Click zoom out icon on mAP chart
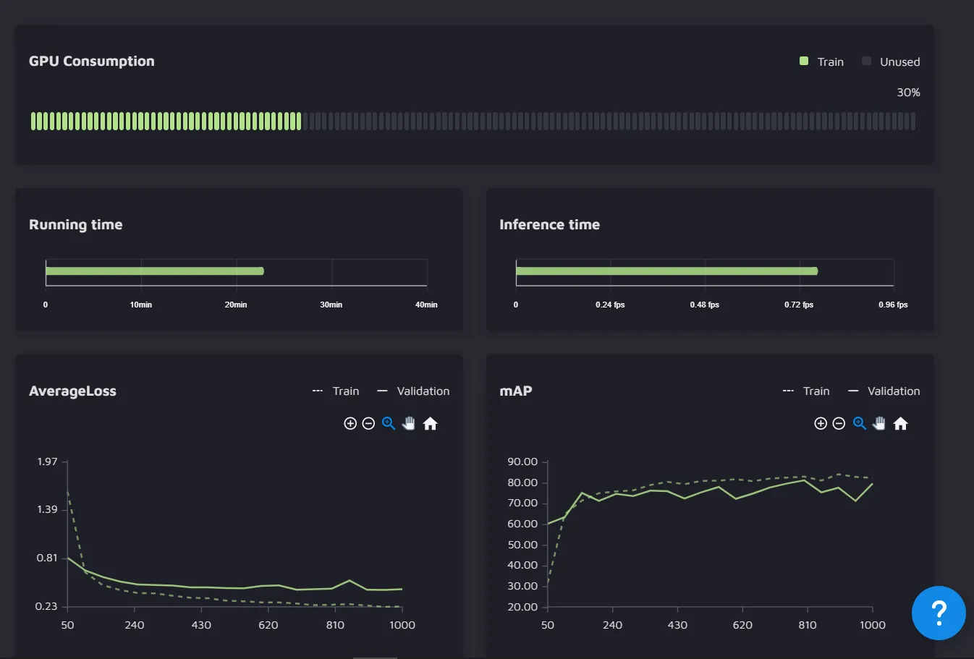 point(839,424)
